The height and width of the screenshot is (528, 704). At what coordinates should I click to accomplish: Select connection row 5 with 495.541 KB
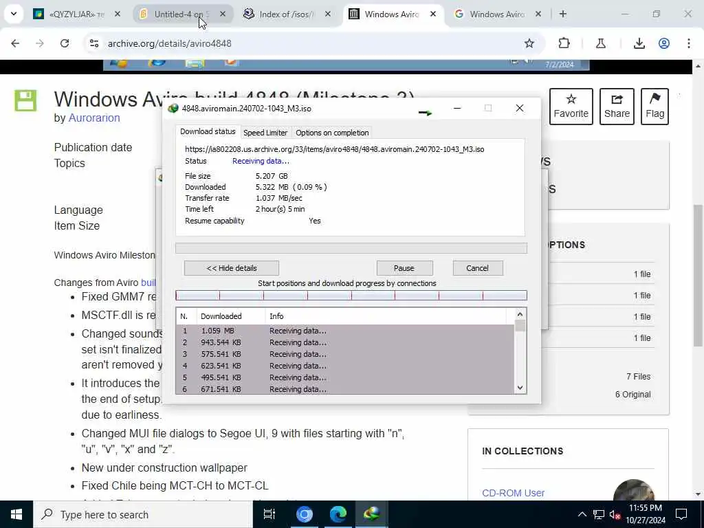pos(345,377)
